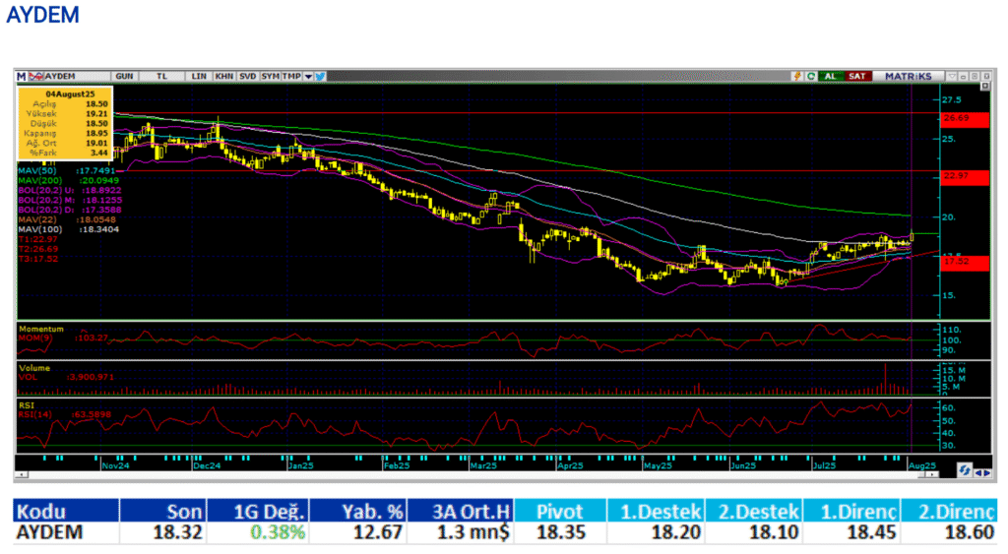
Task: Click the Kodu column header
Action: pos(66,512)
